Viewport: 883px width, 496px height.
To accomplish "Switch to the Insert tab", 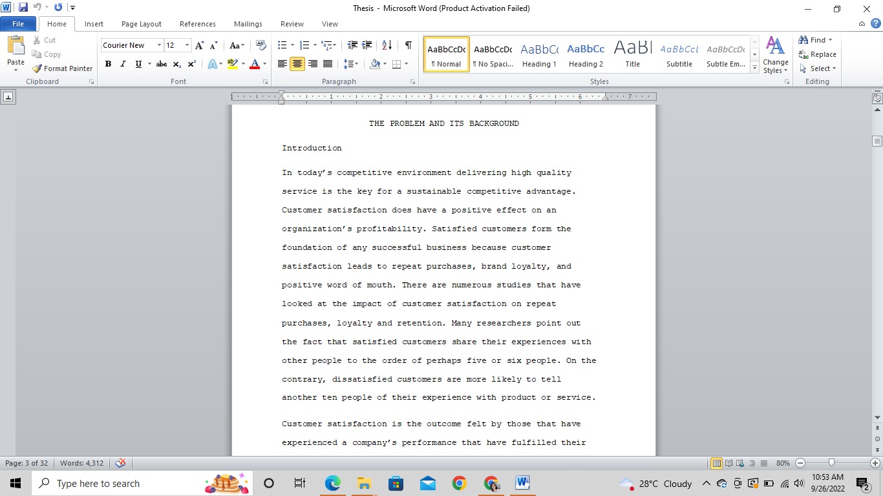I will 94,24.
